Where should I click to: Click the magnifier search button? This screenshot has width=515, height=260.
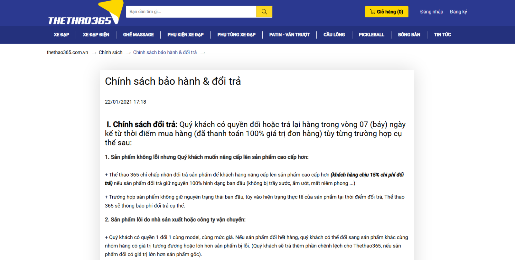point(264,12)
